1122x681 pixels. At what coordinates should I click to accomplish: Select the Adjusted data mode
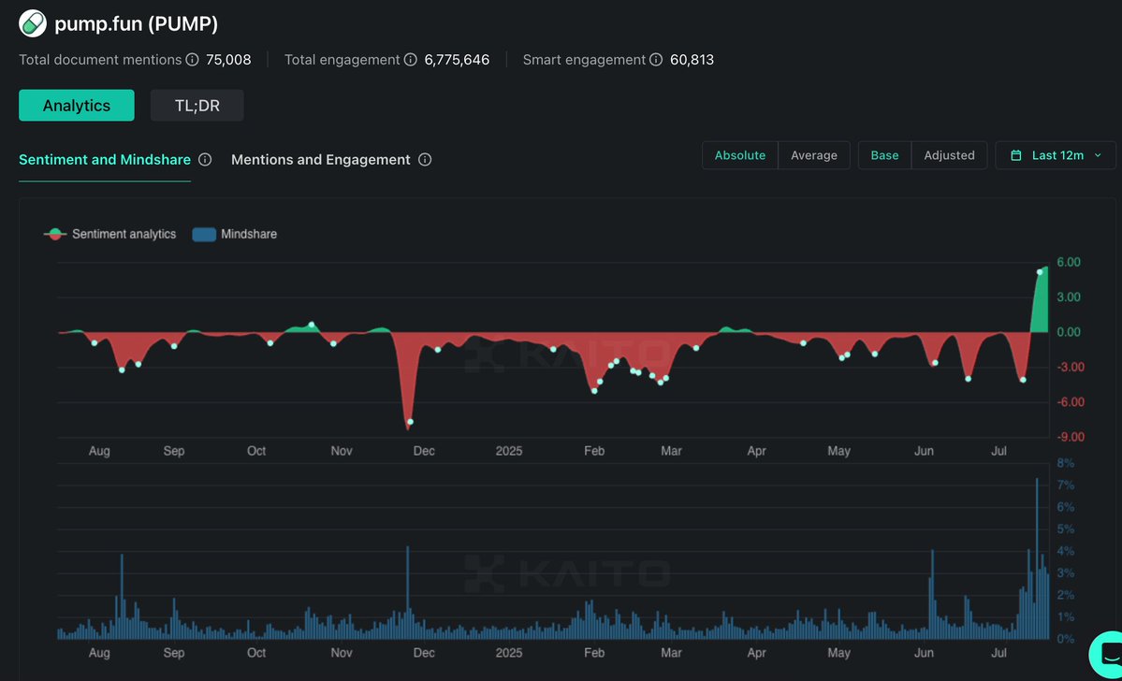click(x=949, y=155)
